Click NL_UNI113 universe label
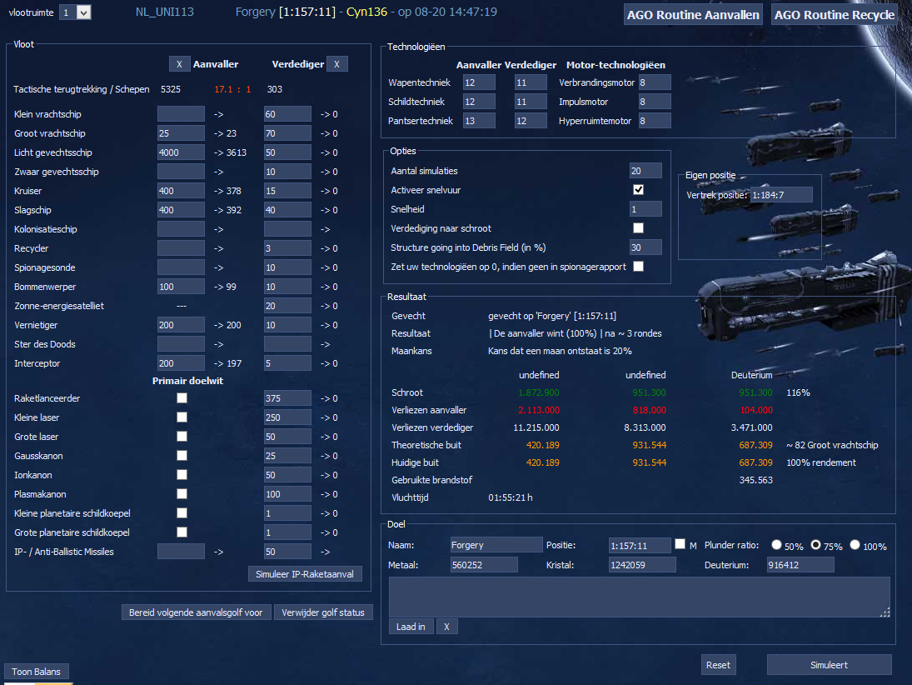The image size is (912, 685). coord(165,12)
